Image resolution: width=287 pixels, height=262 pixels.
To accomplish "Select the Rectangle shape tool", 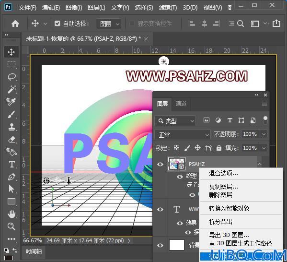I will click(11, 202).
